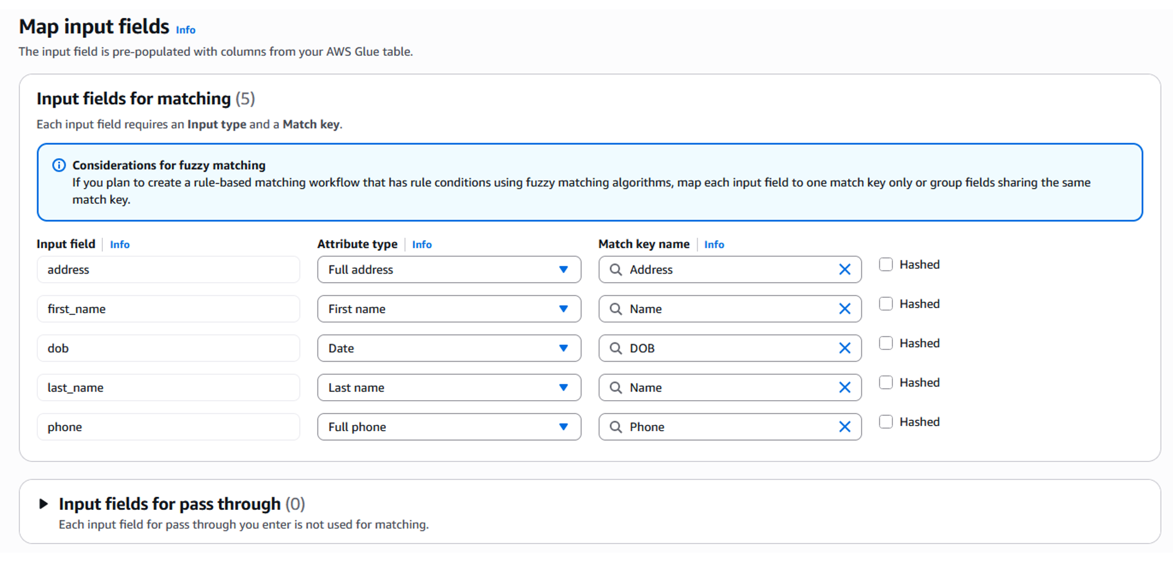Clear the Address match key value
Image resolution: width=1173 pixels, height=562 pixels.
click(x=844, y=269)
